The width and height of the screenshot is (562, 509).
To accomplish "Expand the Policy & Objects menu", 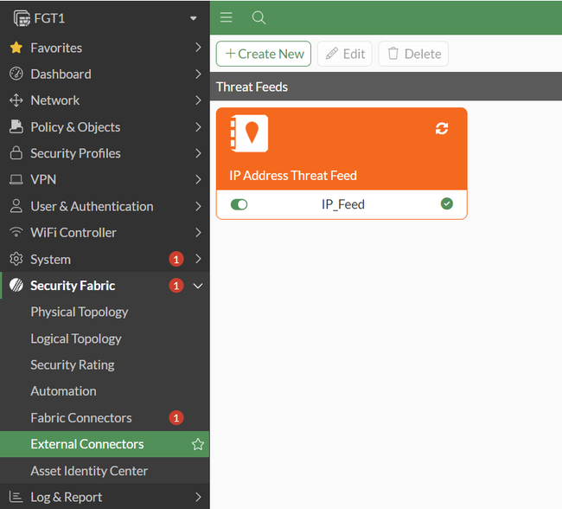I will [198, 127].
